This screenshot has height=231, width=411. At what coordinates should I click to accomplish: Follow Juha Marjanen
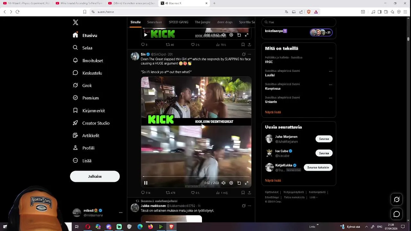[324, 139]
